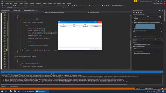166x93 pixels.
Task: Select the MainViewModel.cs editor tab
Action: click(28, 10)
